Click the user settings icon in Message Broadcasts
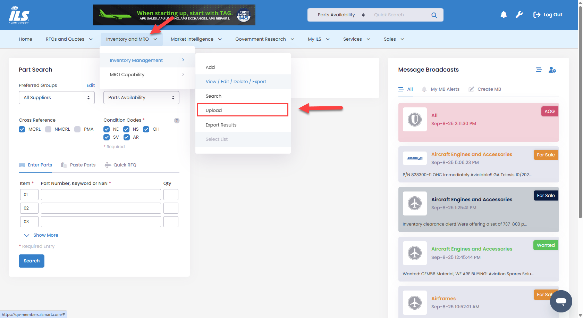The height and width of the screenshot is (318, 583). click(552, 70)
